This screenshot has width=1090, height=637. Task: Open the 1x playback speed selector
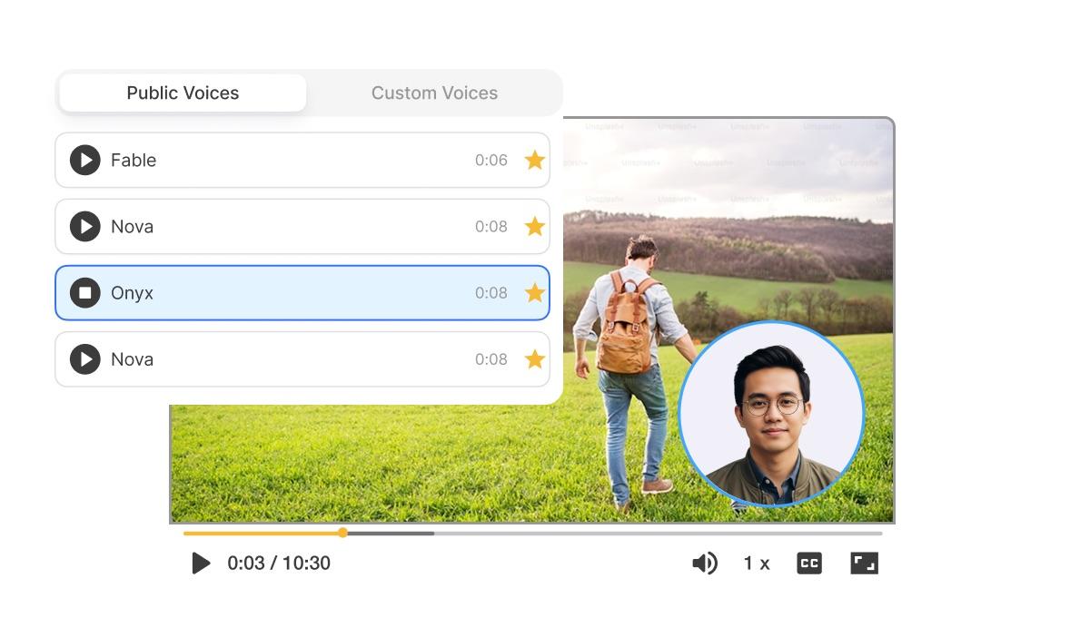(x=755, y=563)
